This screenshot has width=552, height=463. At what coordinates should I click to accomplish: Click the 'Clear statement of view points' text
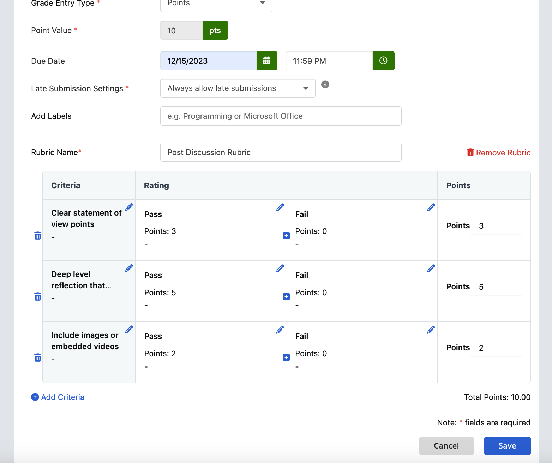[86, 218]
